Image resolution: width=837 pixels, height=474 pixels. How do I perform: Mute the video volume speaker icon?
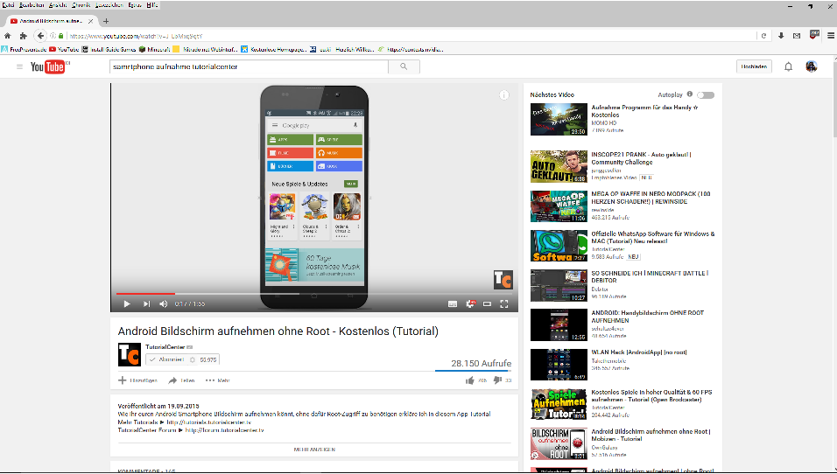[x=164, y=304]
